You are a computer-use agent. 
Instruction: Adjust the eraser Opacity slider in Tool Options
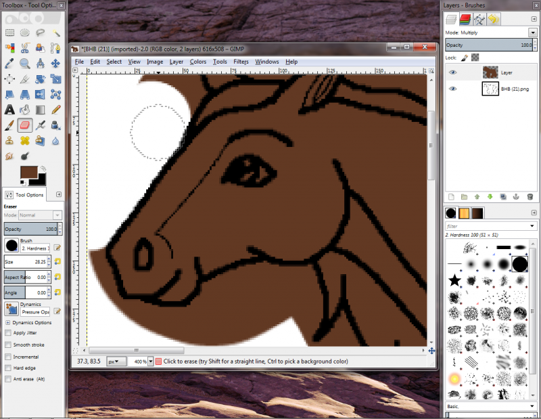[31, 229]
